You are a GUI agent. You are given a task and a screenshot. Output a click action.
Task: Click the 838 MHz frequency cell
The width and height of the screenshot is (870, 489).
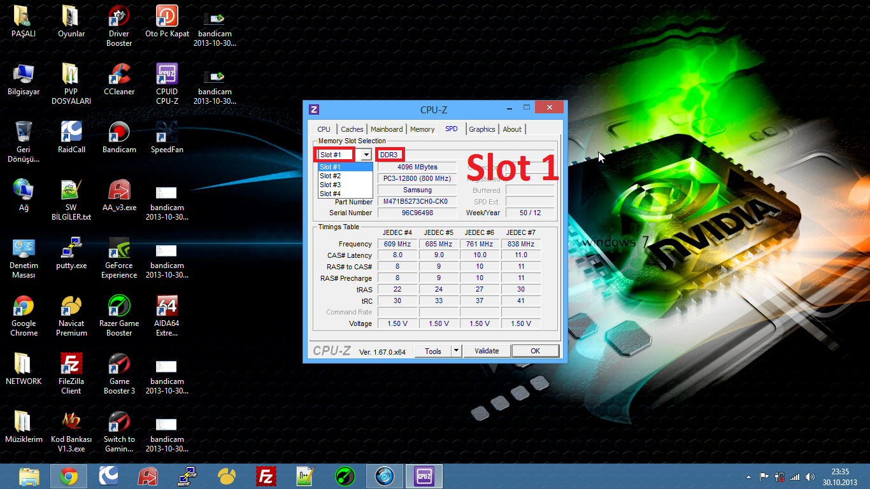click(x=520, y=244)
